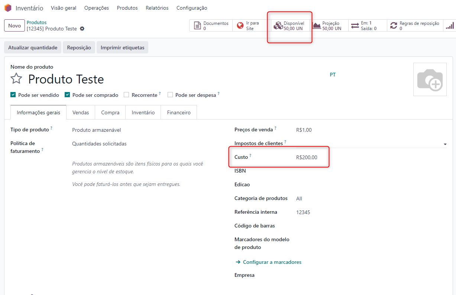This screenshot has width=456, height=295.
Task: Click Inventário app title in navbar
Action: click(29, 8)
